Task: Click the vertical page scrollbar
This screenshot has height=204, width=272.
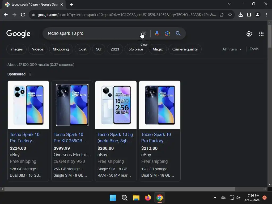Action: (x=270, y=36)
